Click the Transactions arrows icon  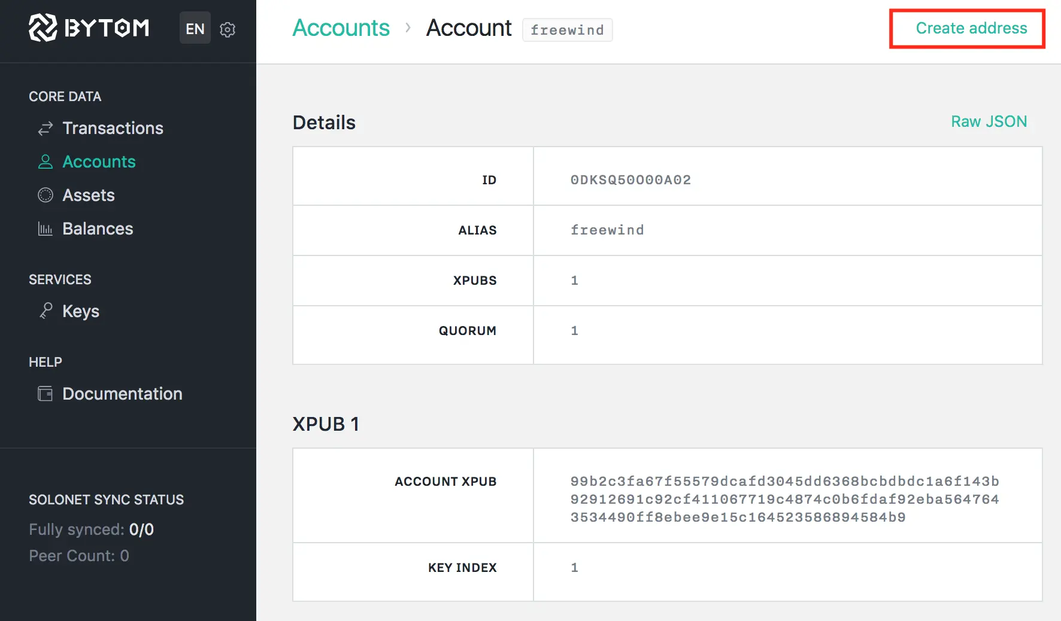[46, 129]
